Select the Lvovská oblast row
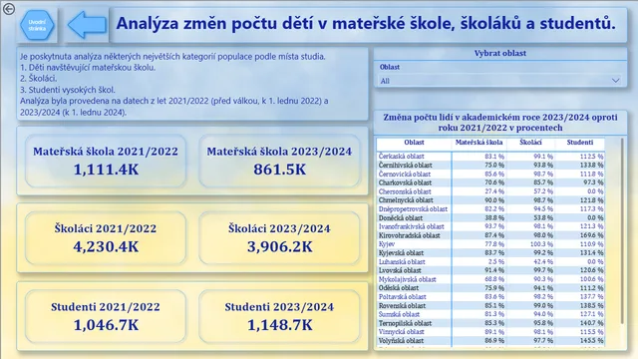The height and width of the screenshot is (359, 638). coord(490,270)
